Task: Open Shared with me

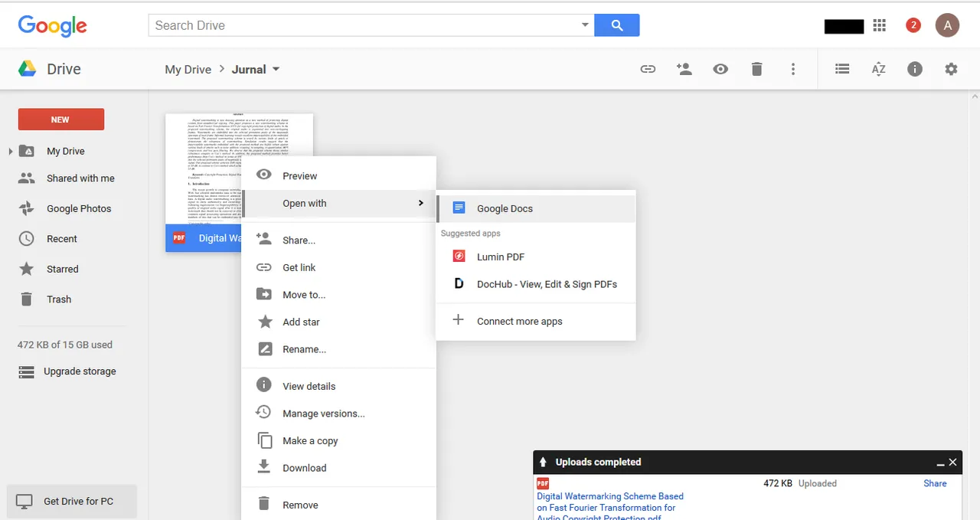Action: (80, 178)
